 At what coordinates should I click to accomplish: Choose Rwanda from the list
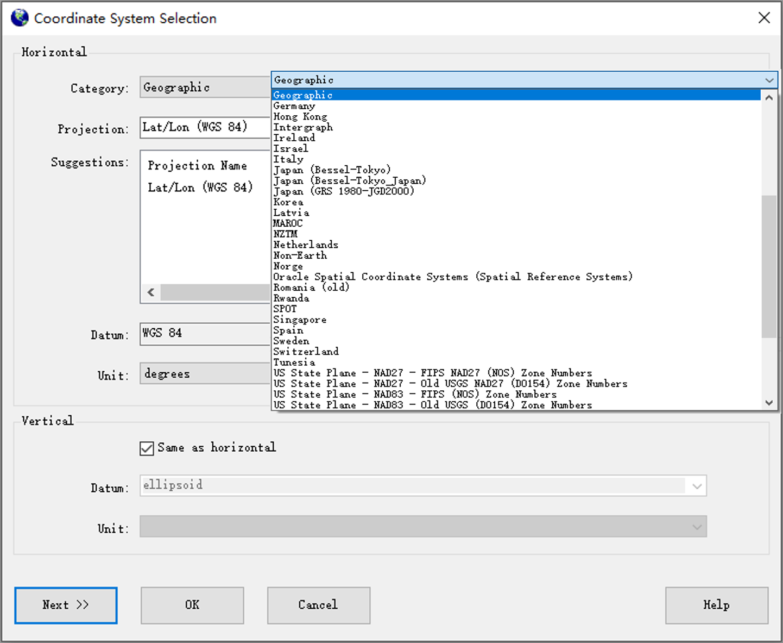click(x=516, y=298)
